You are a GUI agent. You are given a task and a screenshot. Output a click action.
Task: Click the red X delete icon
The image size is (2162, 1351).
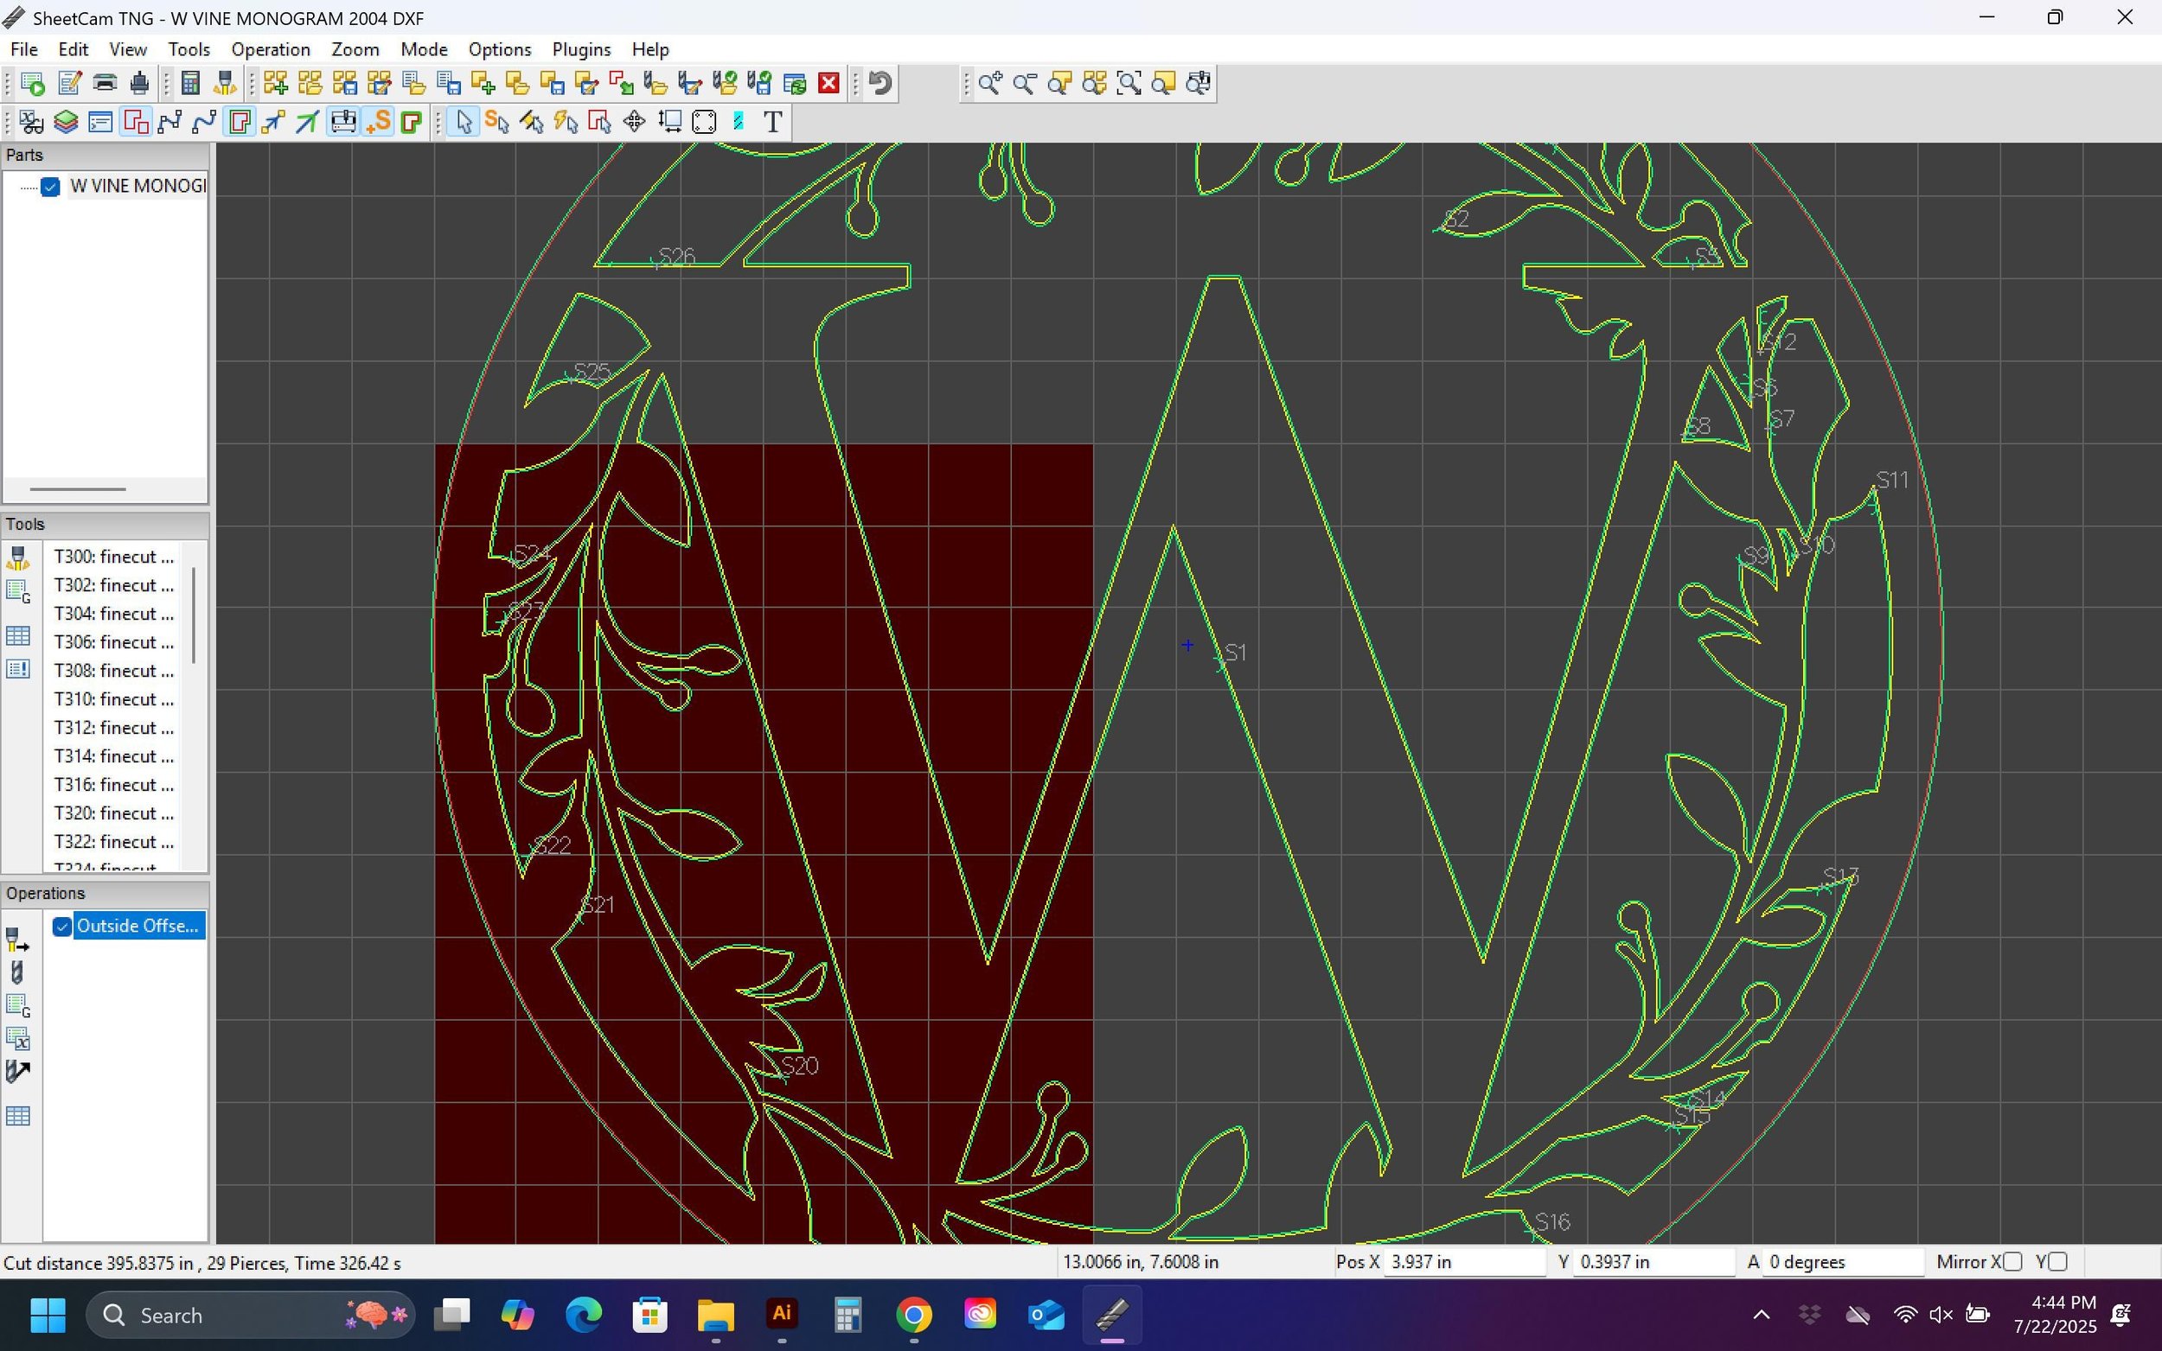(828, 84)
